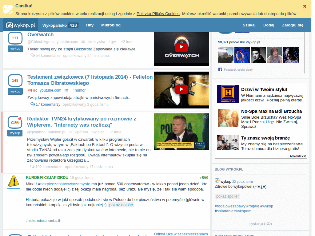This screenshot has height=236, width=315.
Task: Open the #bezpieczenstwowprzemysle tag
Action: [x=64, y=184]
